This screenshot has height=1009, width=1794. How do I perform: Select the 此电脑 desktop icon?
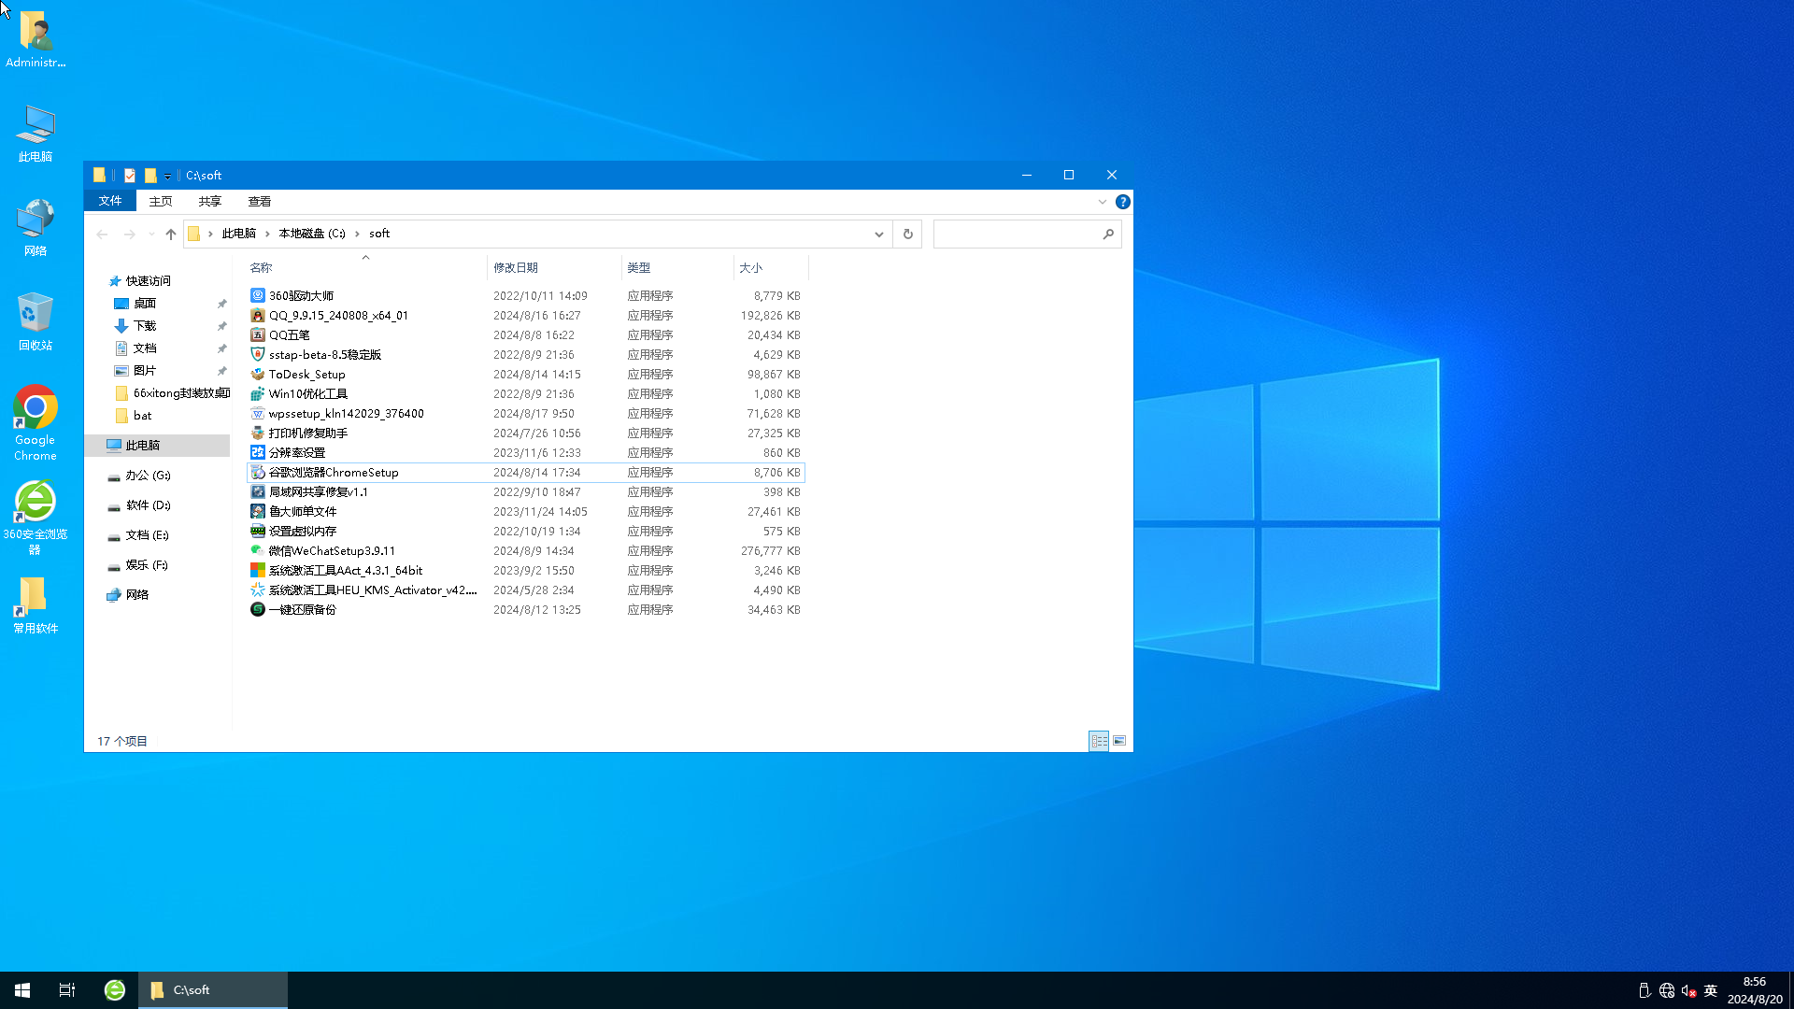point(36,133)
